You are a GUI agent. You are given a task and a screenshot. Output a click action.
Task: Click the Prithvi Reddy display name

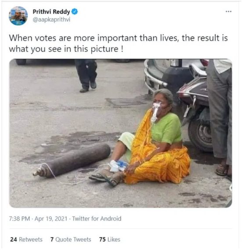[51, 12]
